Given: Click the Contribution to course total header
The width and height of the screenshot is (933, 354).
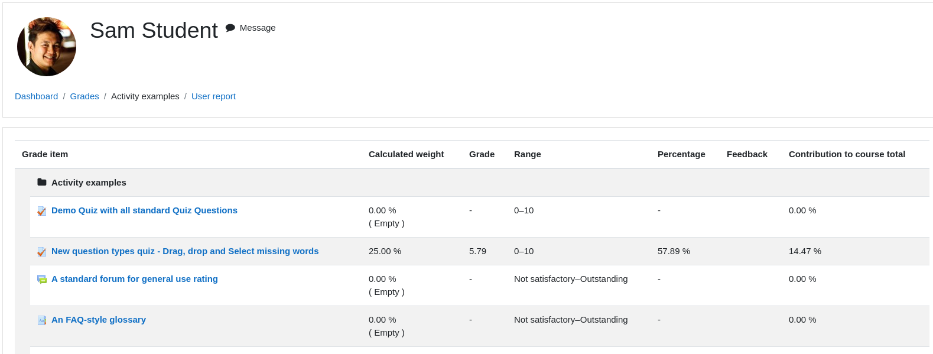Looking at the screenshot, I should point(847,154).
